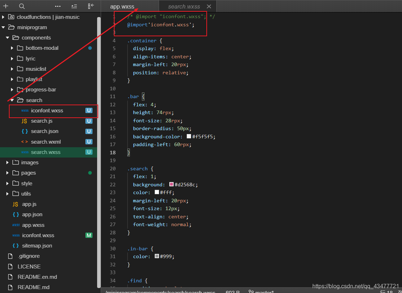Click the angle-bracket icon beside search.wxml
The height and width of the screenshot is (293, 402).
pos(25,142)
